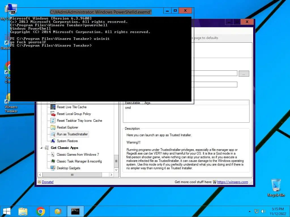
Task: Click the Reset Local Group Policy icon
Action: tap(53, 114)
